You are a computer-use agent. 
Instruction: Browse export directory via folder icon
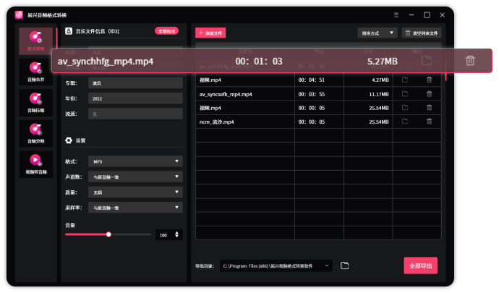click(345, 266)
